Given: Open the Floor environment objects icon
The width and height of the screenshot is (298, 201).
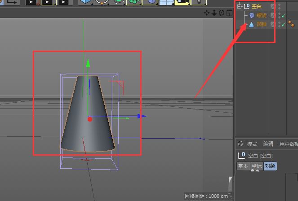Looking at the screenshot, I should (x=166, y=2).
